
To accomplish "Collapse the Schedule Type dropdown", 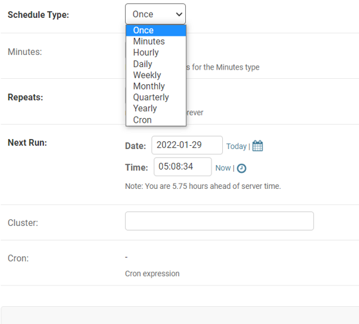I will [155, 14].
